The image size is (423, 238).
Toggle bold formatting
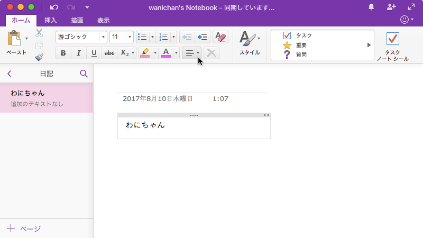63,53
